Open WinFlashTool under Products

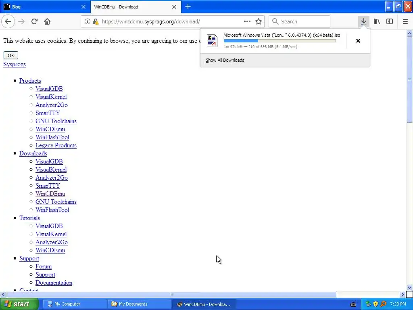click(x=52, y=137)
